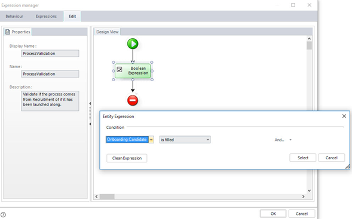
Task: Click the design view scroll up arrow
Action: pos(309,39)
